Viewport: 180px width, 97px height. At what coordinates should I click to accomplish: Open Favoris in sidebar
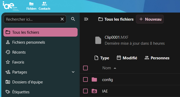point(40,62)
